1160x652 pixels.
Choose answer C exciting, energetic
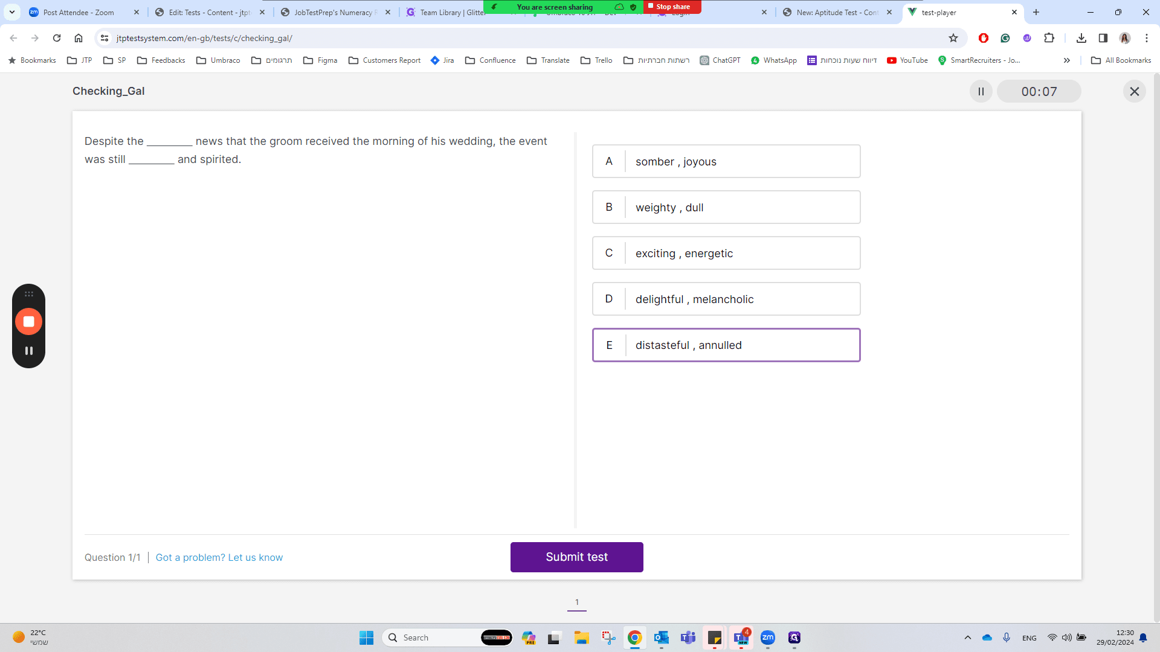pyautogui.click(x=726, y=253)
